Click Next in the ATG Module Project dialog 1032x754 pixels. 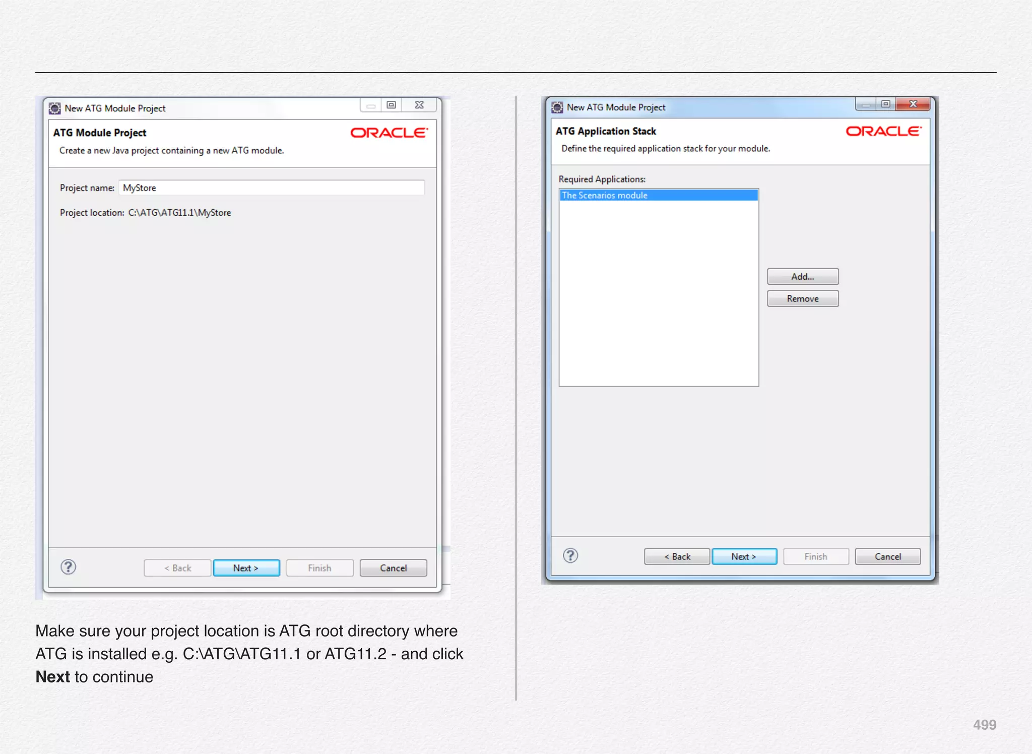[246, 568]
